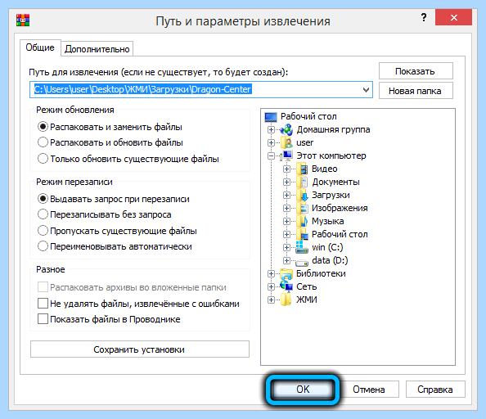Click the Сеть network icon
486x419 pixels.
point(286,286)
